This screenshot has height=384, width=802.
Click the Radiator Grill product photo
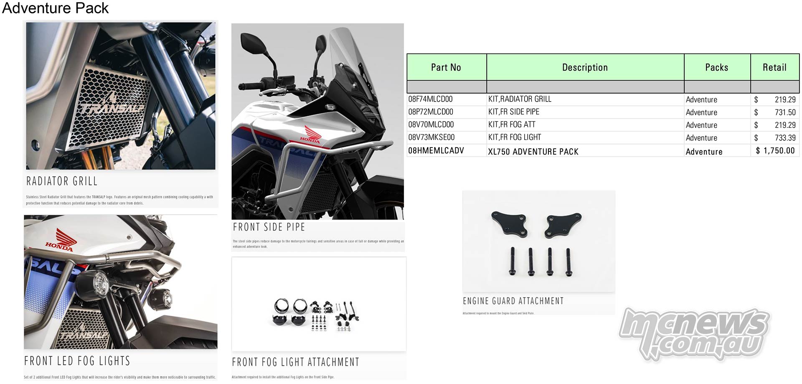pos(121,96)
